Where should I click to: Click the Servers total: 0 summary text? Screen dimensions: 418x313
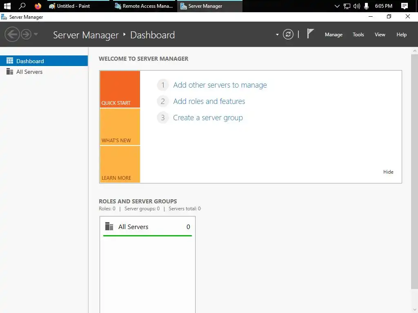pos(185,209)
